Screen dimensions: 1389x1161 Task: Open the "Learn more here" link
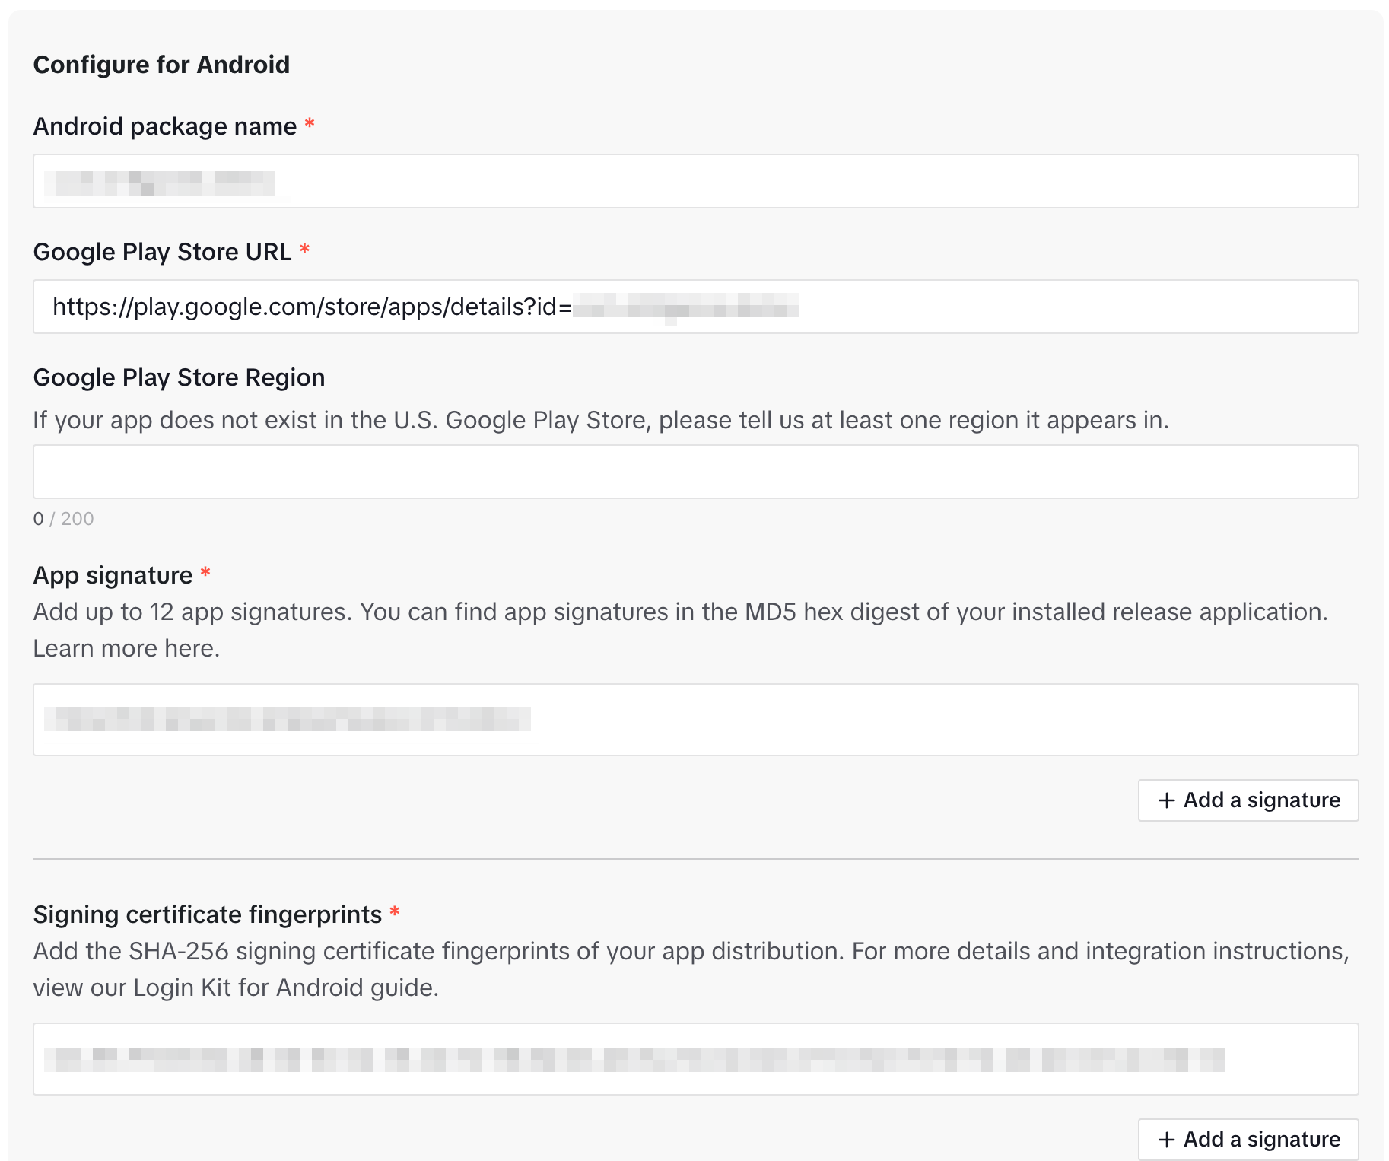126,648
